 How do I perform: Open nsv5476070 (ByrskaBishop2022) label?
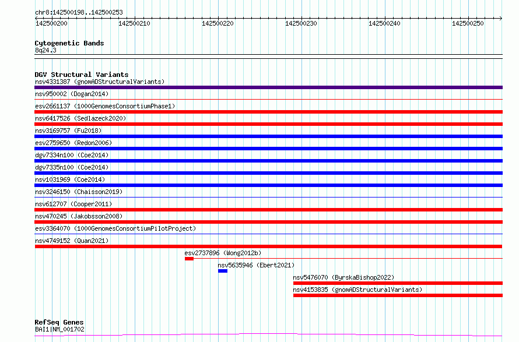tap(343, 277)
